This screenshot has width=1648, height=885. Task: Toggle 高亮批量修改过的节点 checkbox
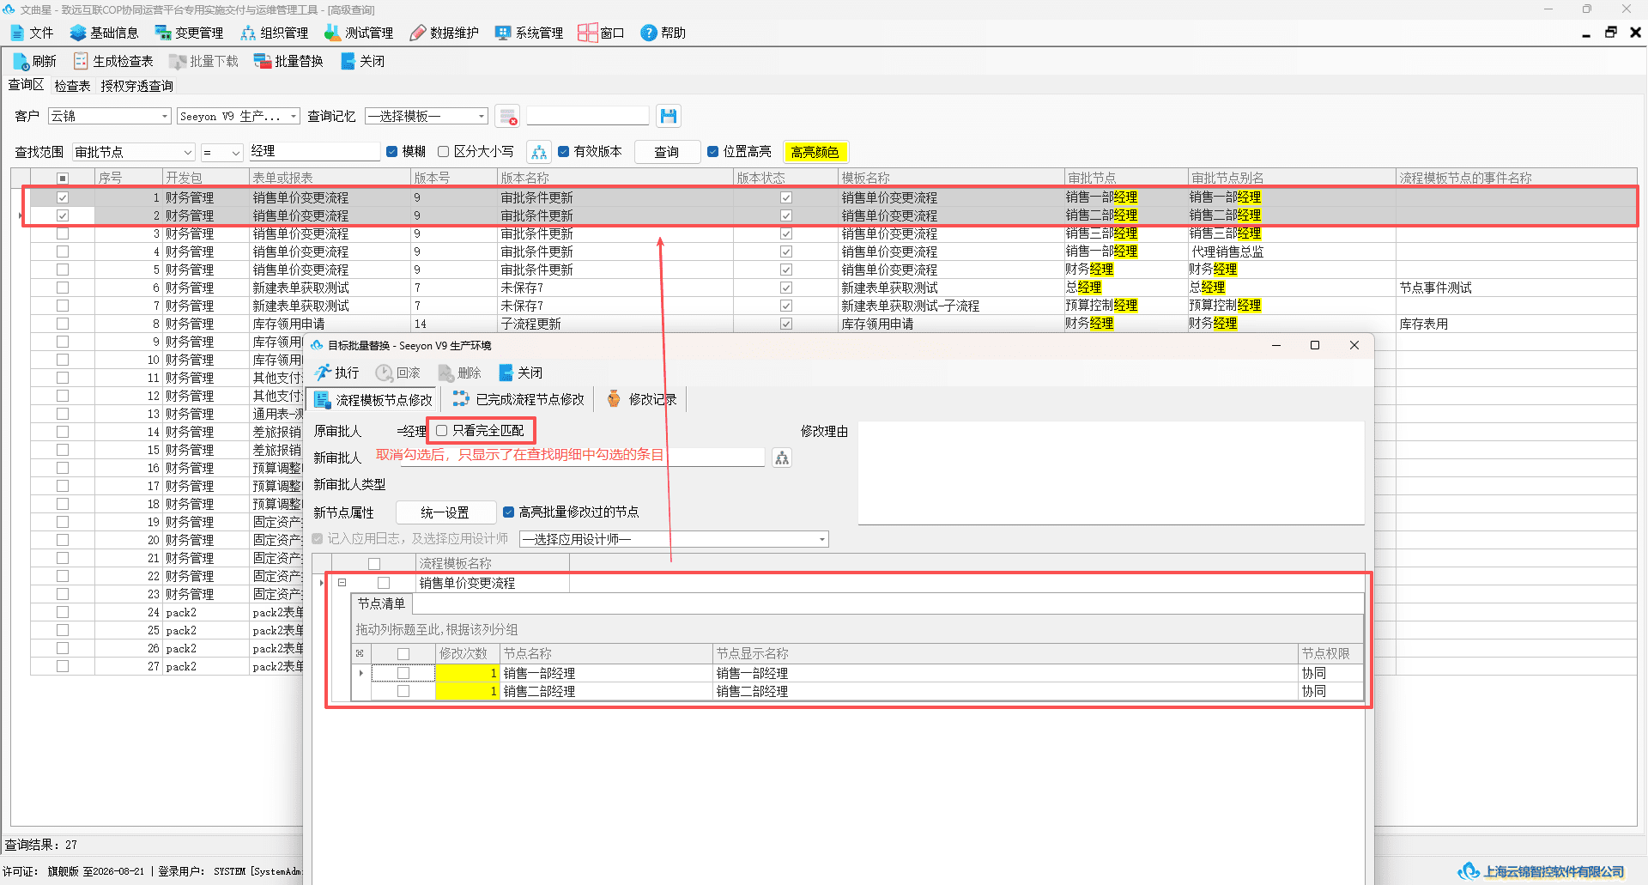pyautogui.click(x=509, y=512)
